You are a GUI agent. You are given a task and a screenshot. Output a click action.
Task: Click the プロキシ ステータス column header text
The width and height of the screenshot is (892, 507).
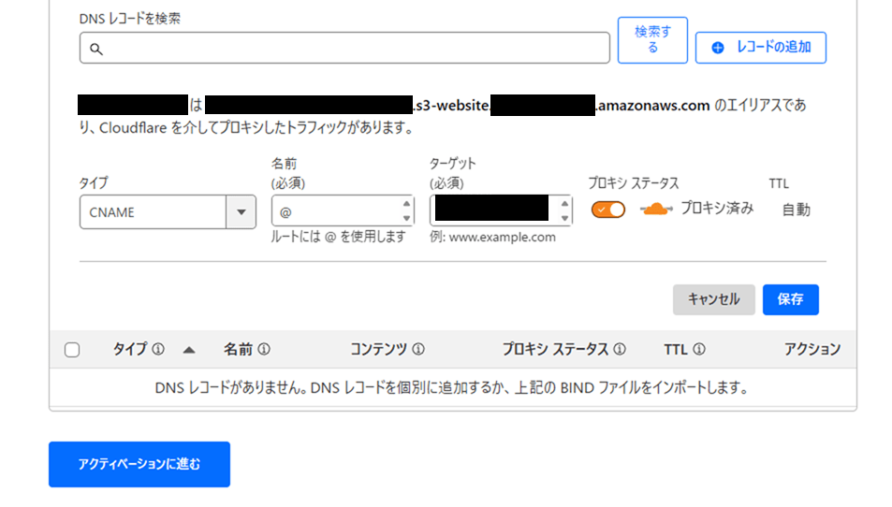click(x=555, y=349)
